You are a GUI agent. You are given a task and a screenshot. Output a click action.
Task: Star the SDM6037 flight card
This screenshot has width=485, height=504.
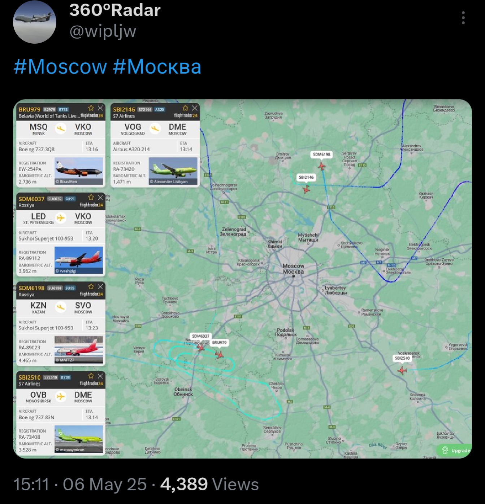pyautogui.click(x=91, y=197)
